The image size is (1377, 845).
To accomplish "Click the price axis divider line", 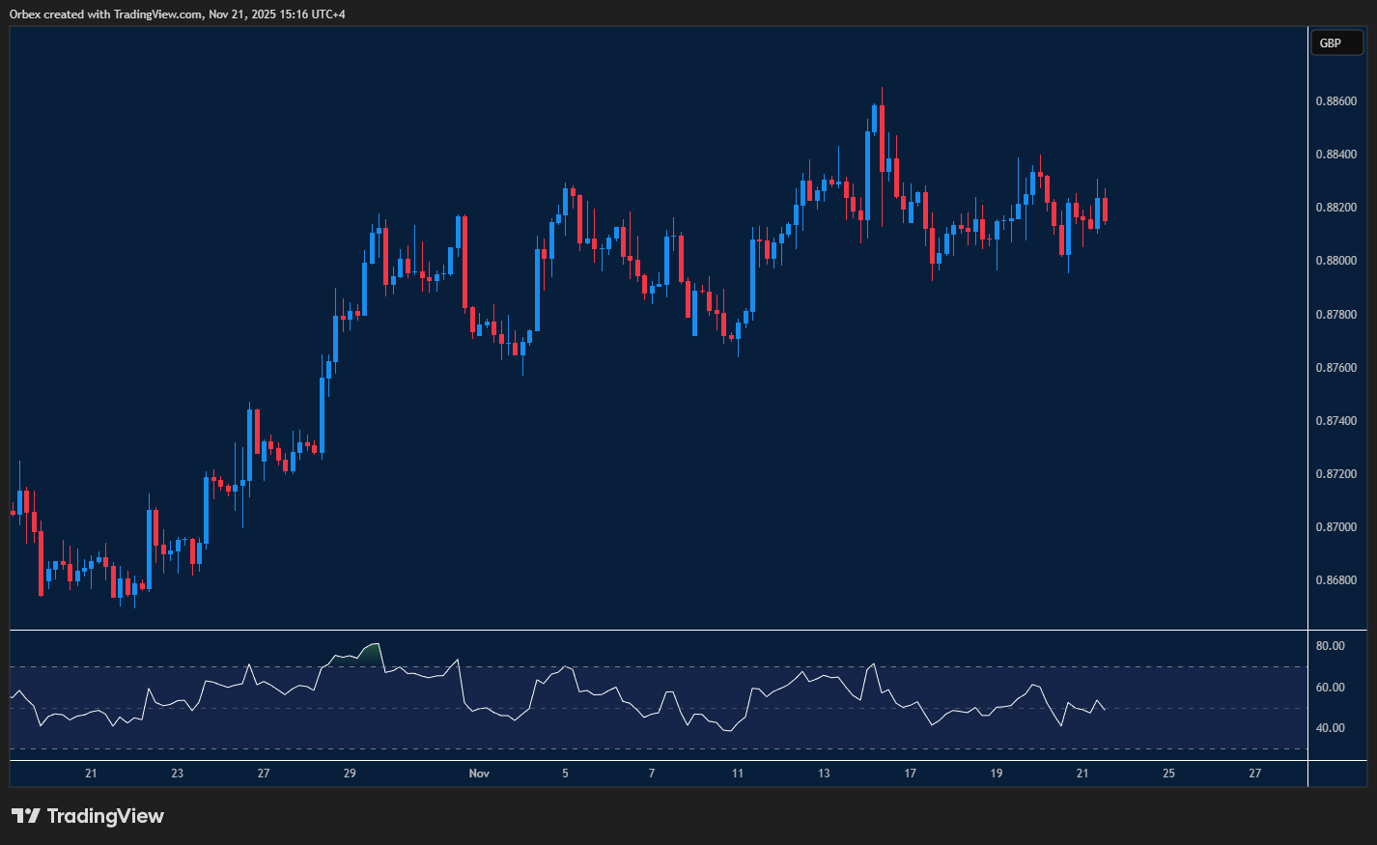I will [x=1308, y=386].
